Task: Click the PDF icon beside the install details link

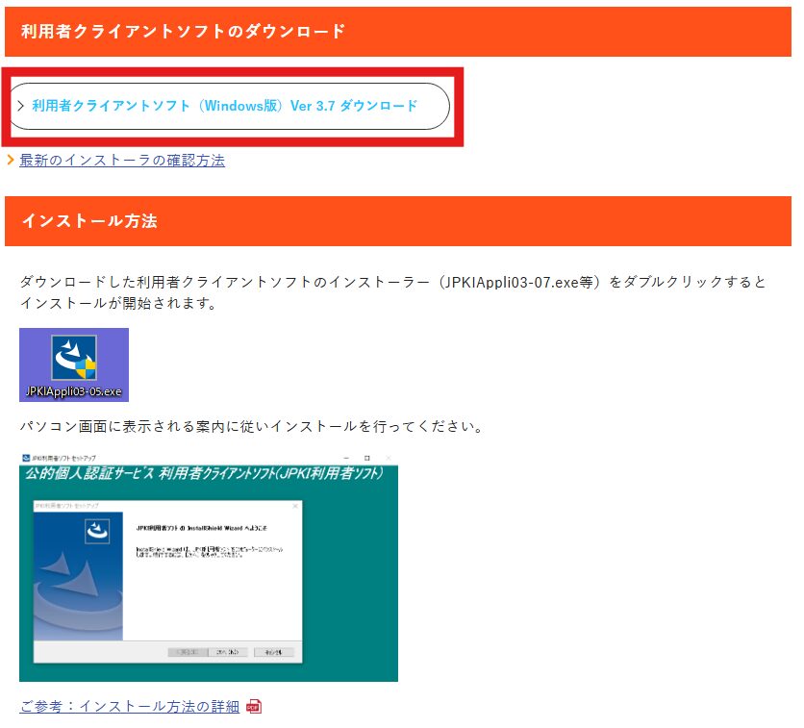Action: [254, 707]
